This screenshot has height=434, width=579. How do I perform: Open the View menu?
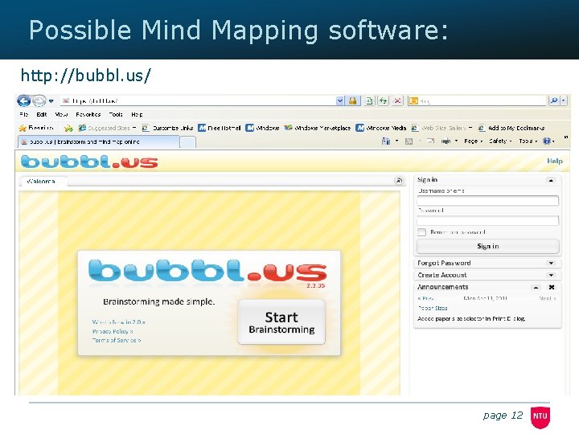click(x=61, y=114)
